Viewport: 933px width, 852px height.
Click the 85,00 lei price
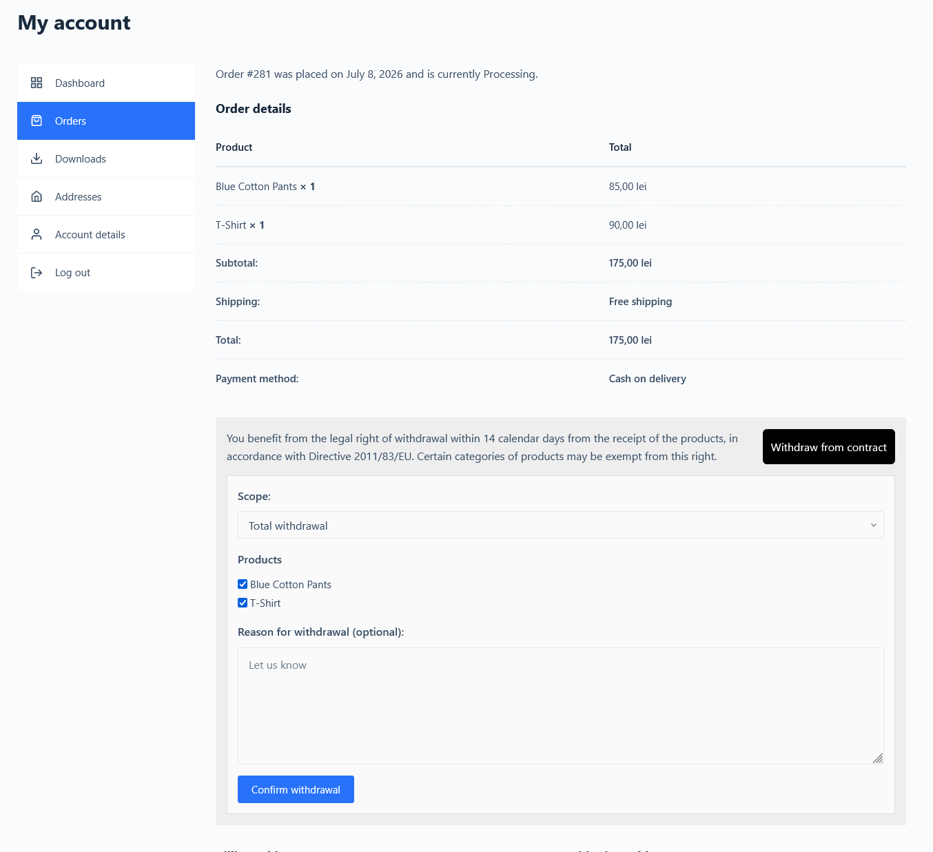(627, 187)
